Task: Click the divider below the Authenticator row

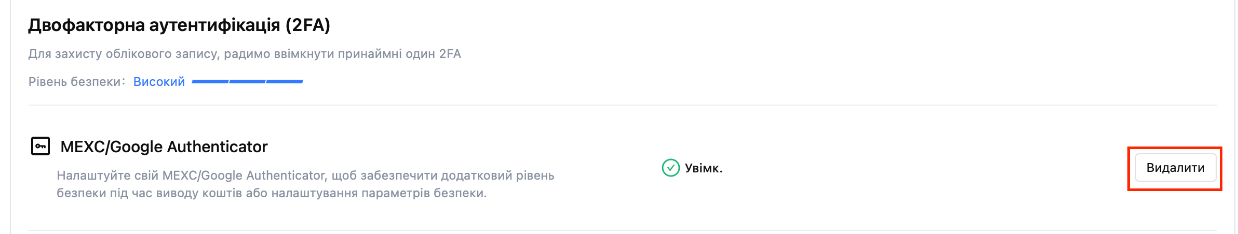Action: 622,230
